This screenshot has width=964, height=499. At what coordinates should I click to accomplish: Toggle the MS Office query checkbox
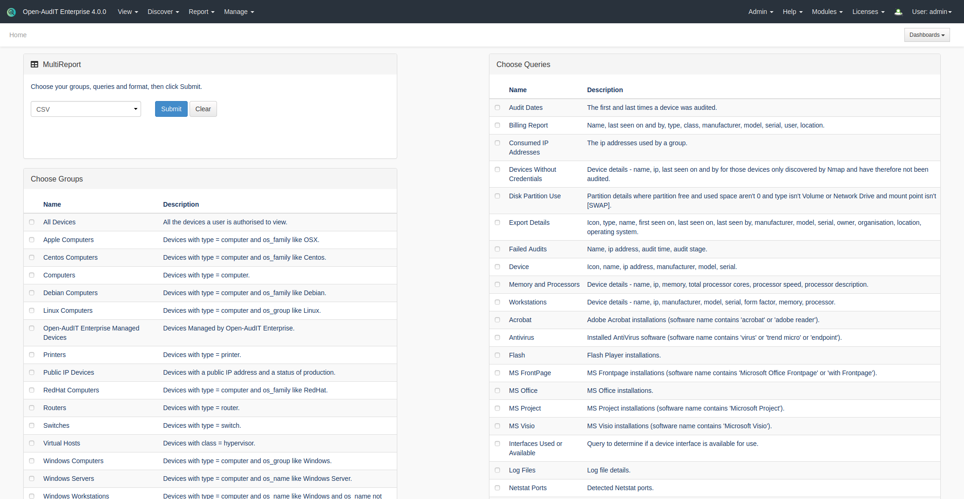click(x=497, y=391)
